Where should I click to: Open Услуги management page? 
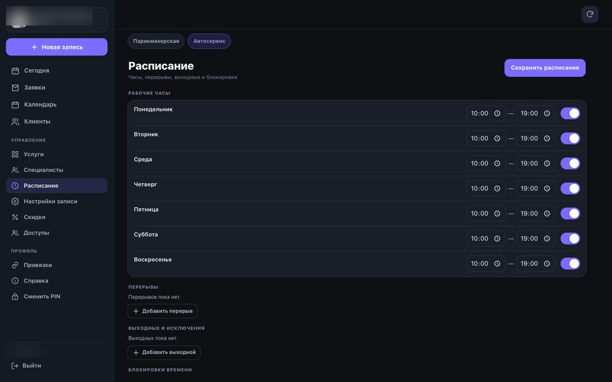pyautogui.click(x=56, y=155)
